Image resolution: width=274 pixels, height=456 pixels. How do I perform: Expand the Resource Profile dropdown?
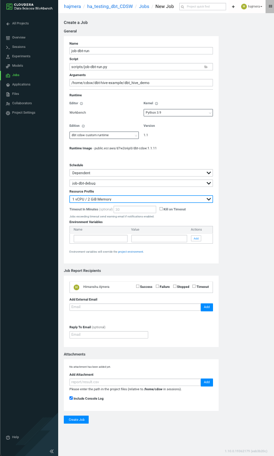(141, 199)
